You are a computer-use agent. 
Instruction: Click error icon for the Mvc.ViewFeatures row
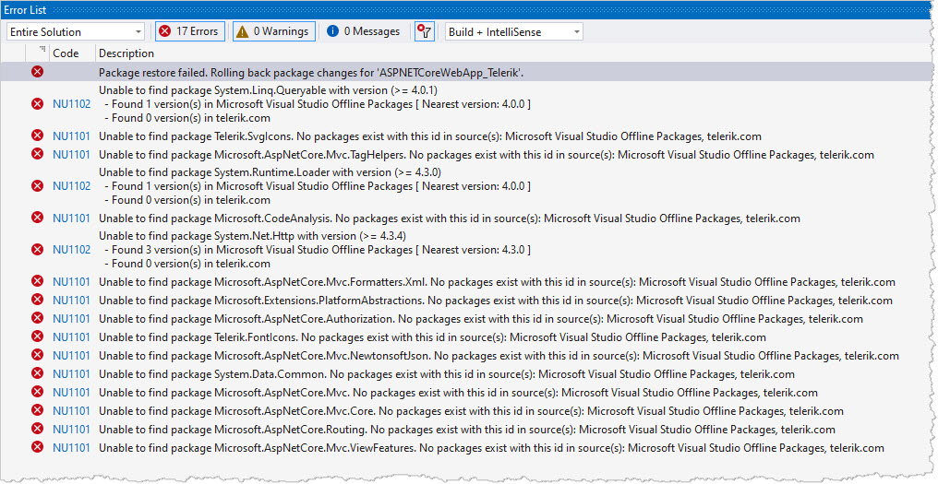pyautogui.click(x=38, y=448)
